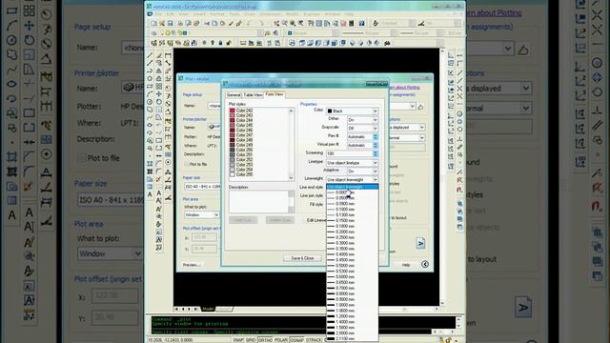Toggle ORTHO mode in status bar
Screen dimensions: 610x343
[x=265, y=340]
